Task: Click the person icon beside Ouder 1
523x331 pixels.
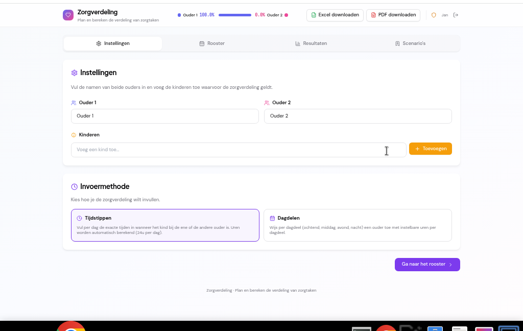Action: 73,102
